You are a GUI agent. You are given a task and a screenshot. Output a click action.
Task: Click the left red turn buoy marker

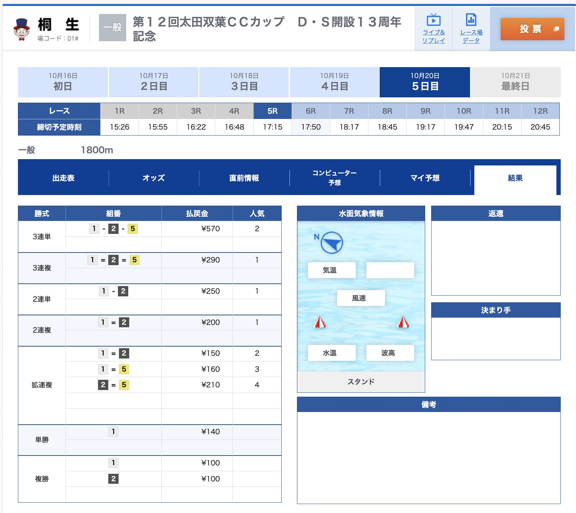pyautogui.click(x=320, y=322)
